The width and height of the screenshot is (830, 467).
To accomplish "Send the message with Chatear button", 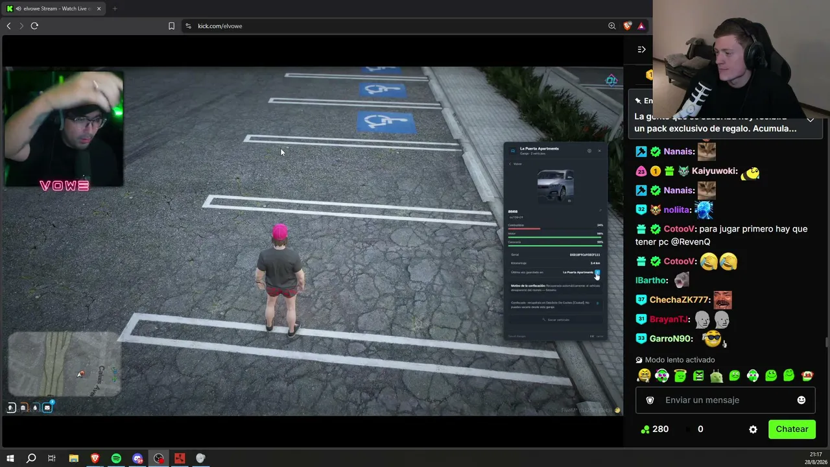I will pos(792,429).
